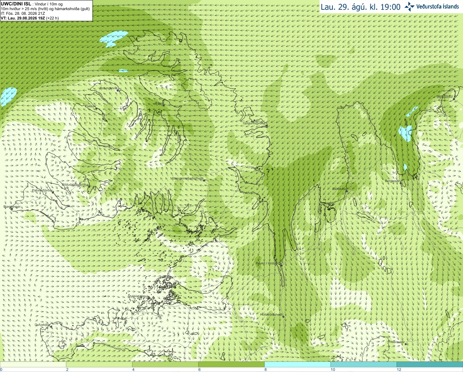
Task: Pick the 4–6 m/s green legend swatch
Action: coord(165,364)
